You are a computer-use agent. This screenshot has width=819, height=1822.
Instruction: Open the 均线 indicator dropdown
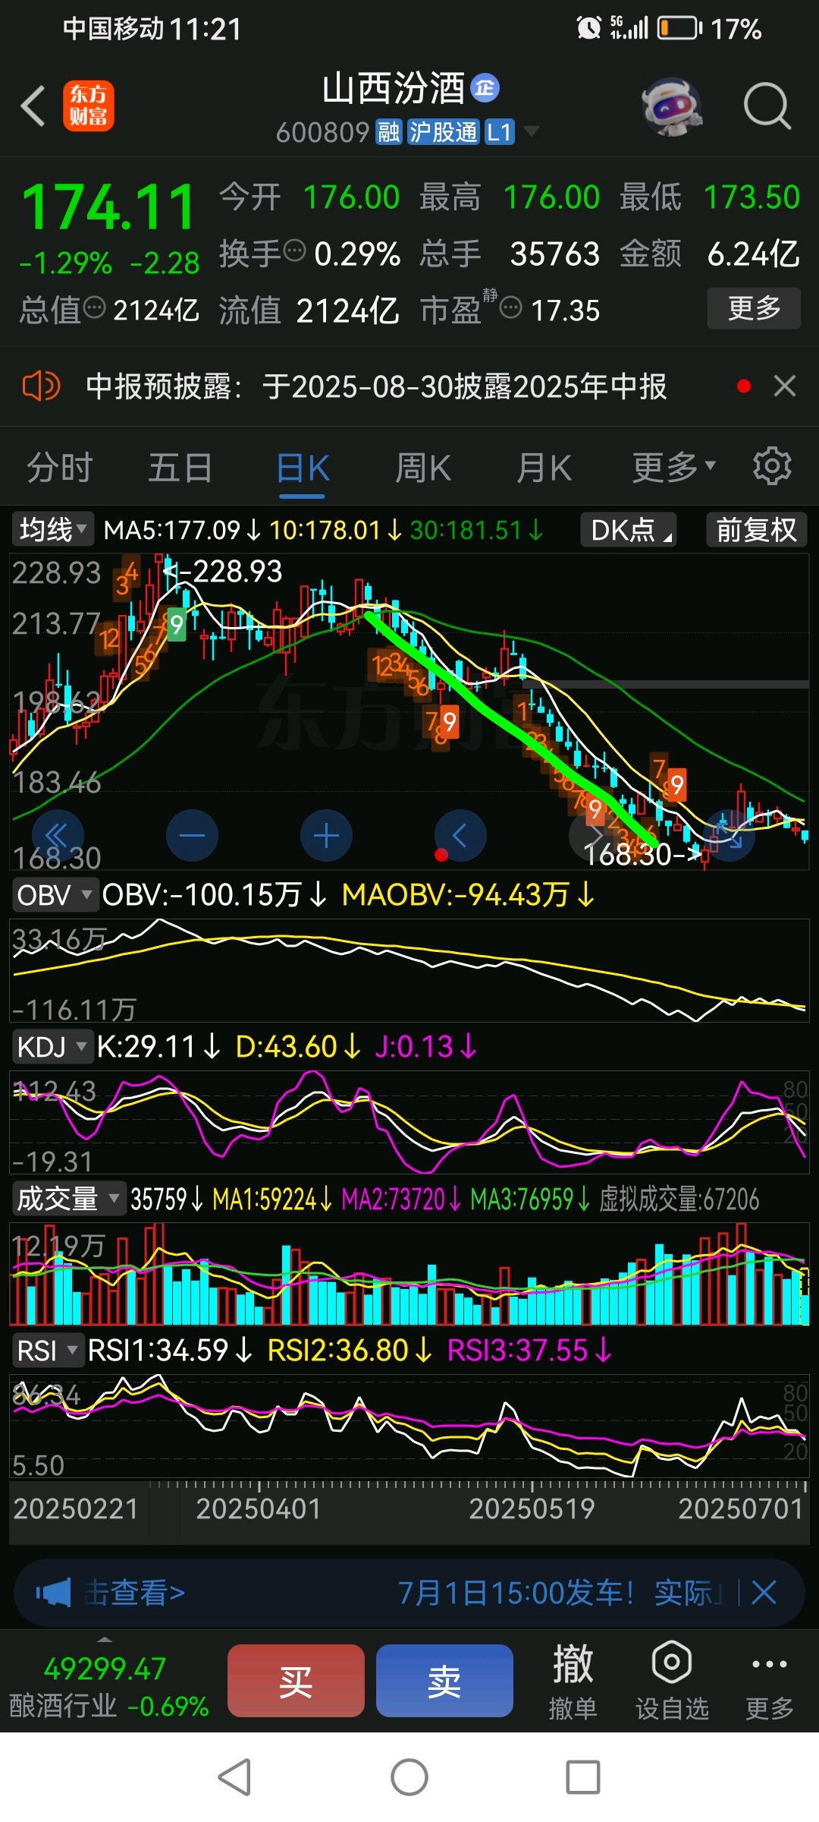53,529
